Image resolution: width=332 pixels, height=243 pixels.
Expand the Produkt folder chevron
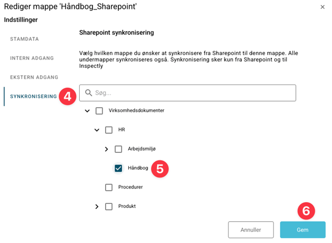[x=97, y=207]
